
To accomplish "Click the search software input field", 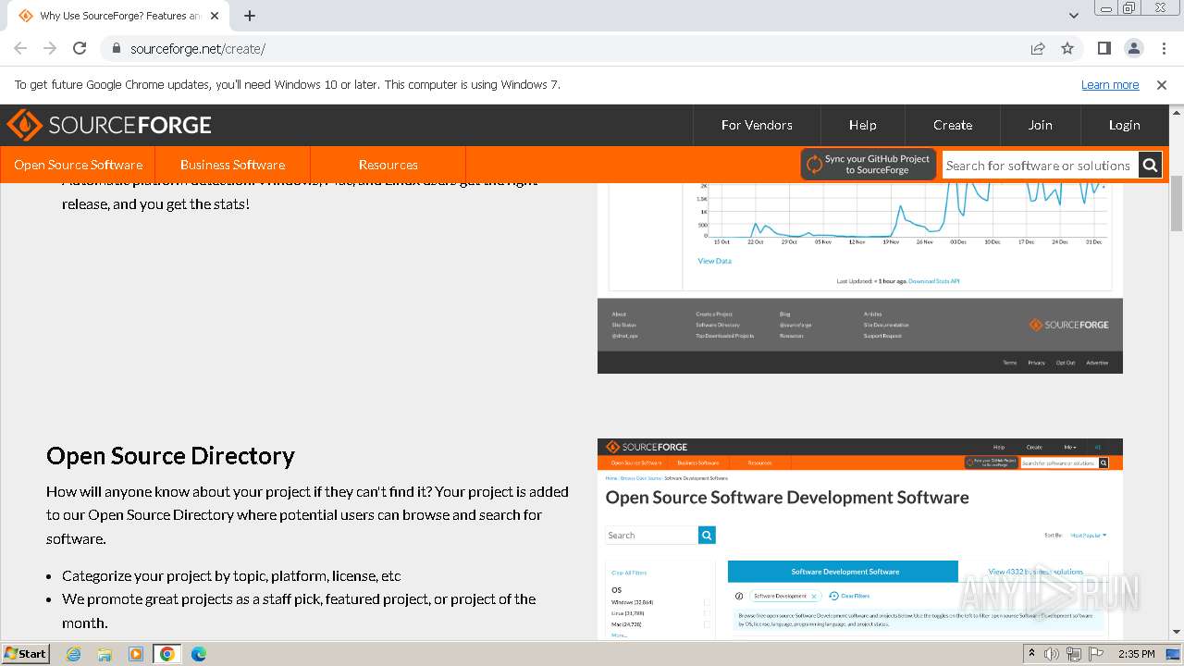I will 1040,166.
